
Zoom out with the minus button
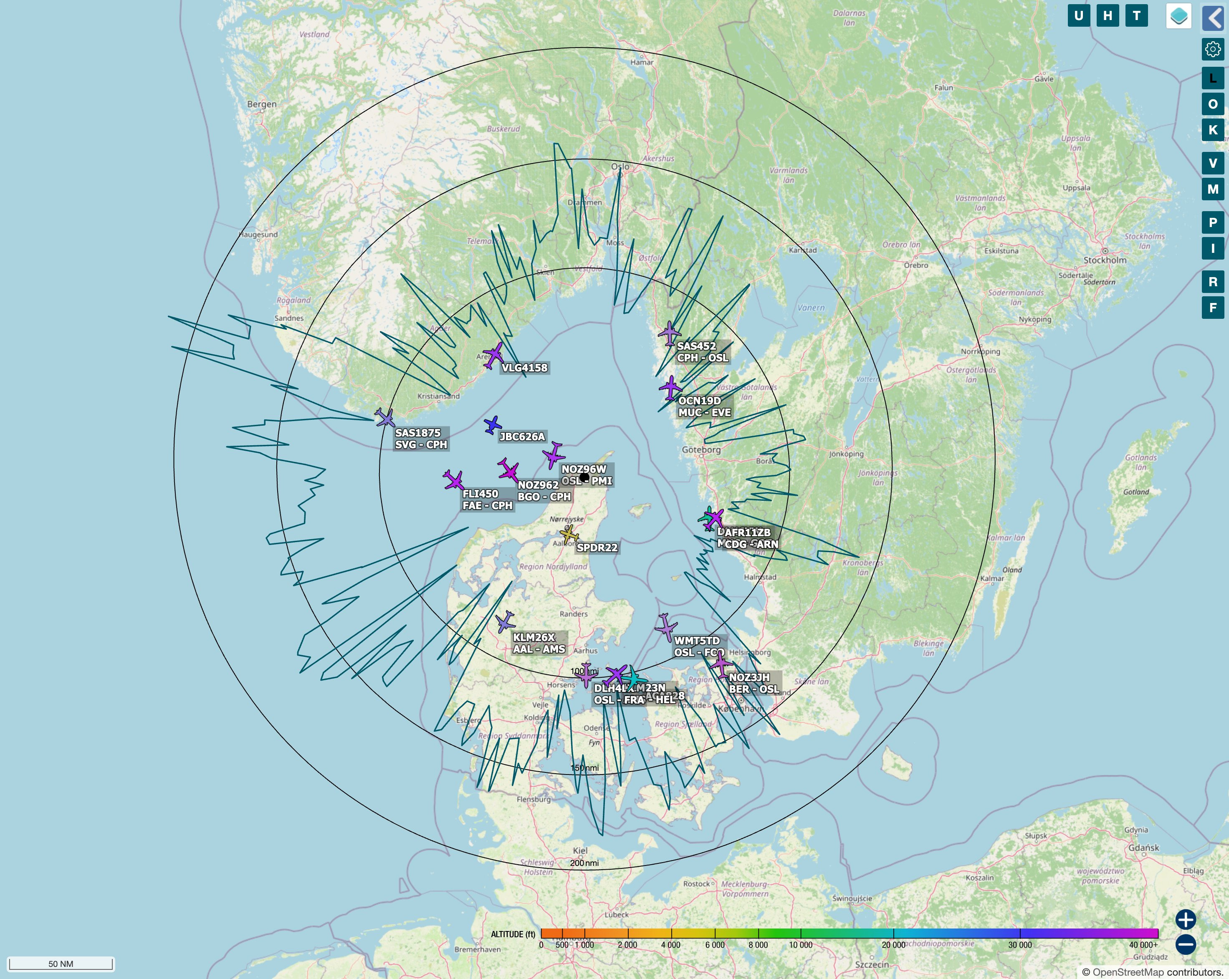point(1186,944)
